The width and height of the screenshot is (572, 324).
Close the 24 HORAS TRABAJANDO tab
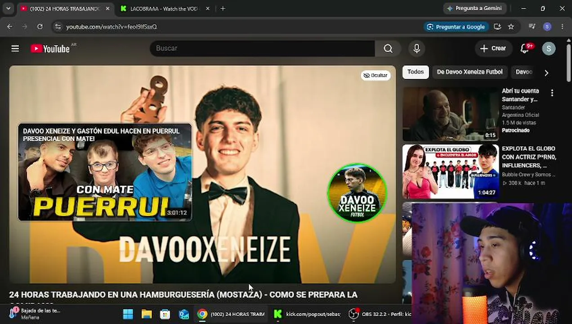tap(107, 9)
